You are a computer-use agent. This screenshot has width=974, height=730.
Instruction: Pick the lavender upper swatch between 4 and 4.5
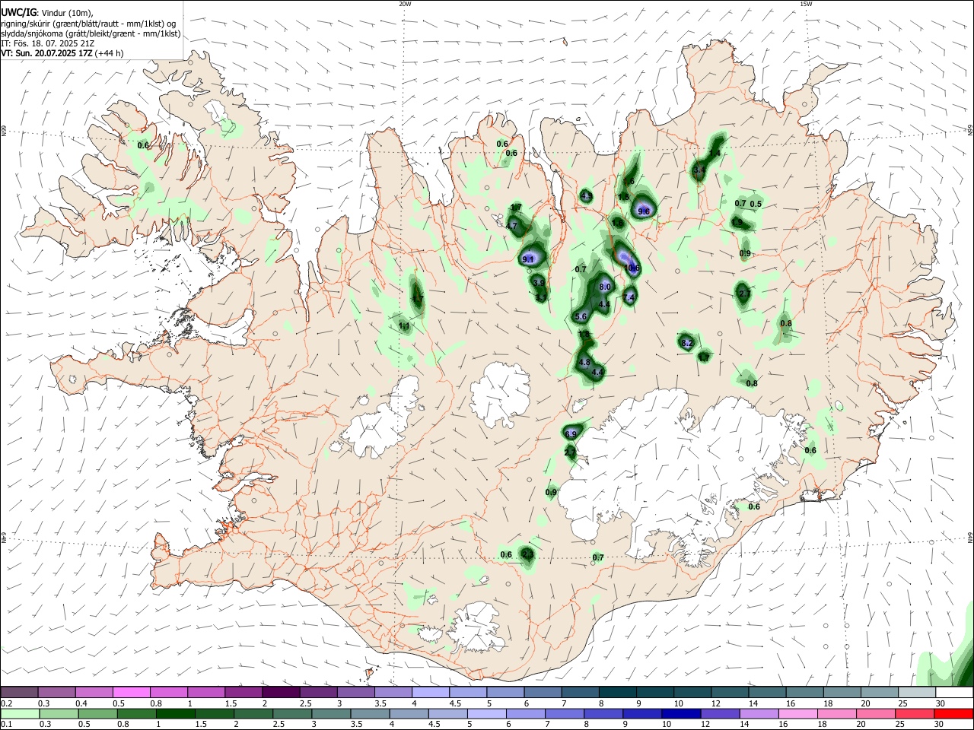click(431, 692)
